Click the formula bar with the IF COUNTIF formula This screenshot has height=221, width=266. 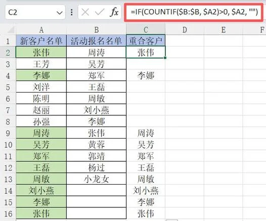[194, 12]
